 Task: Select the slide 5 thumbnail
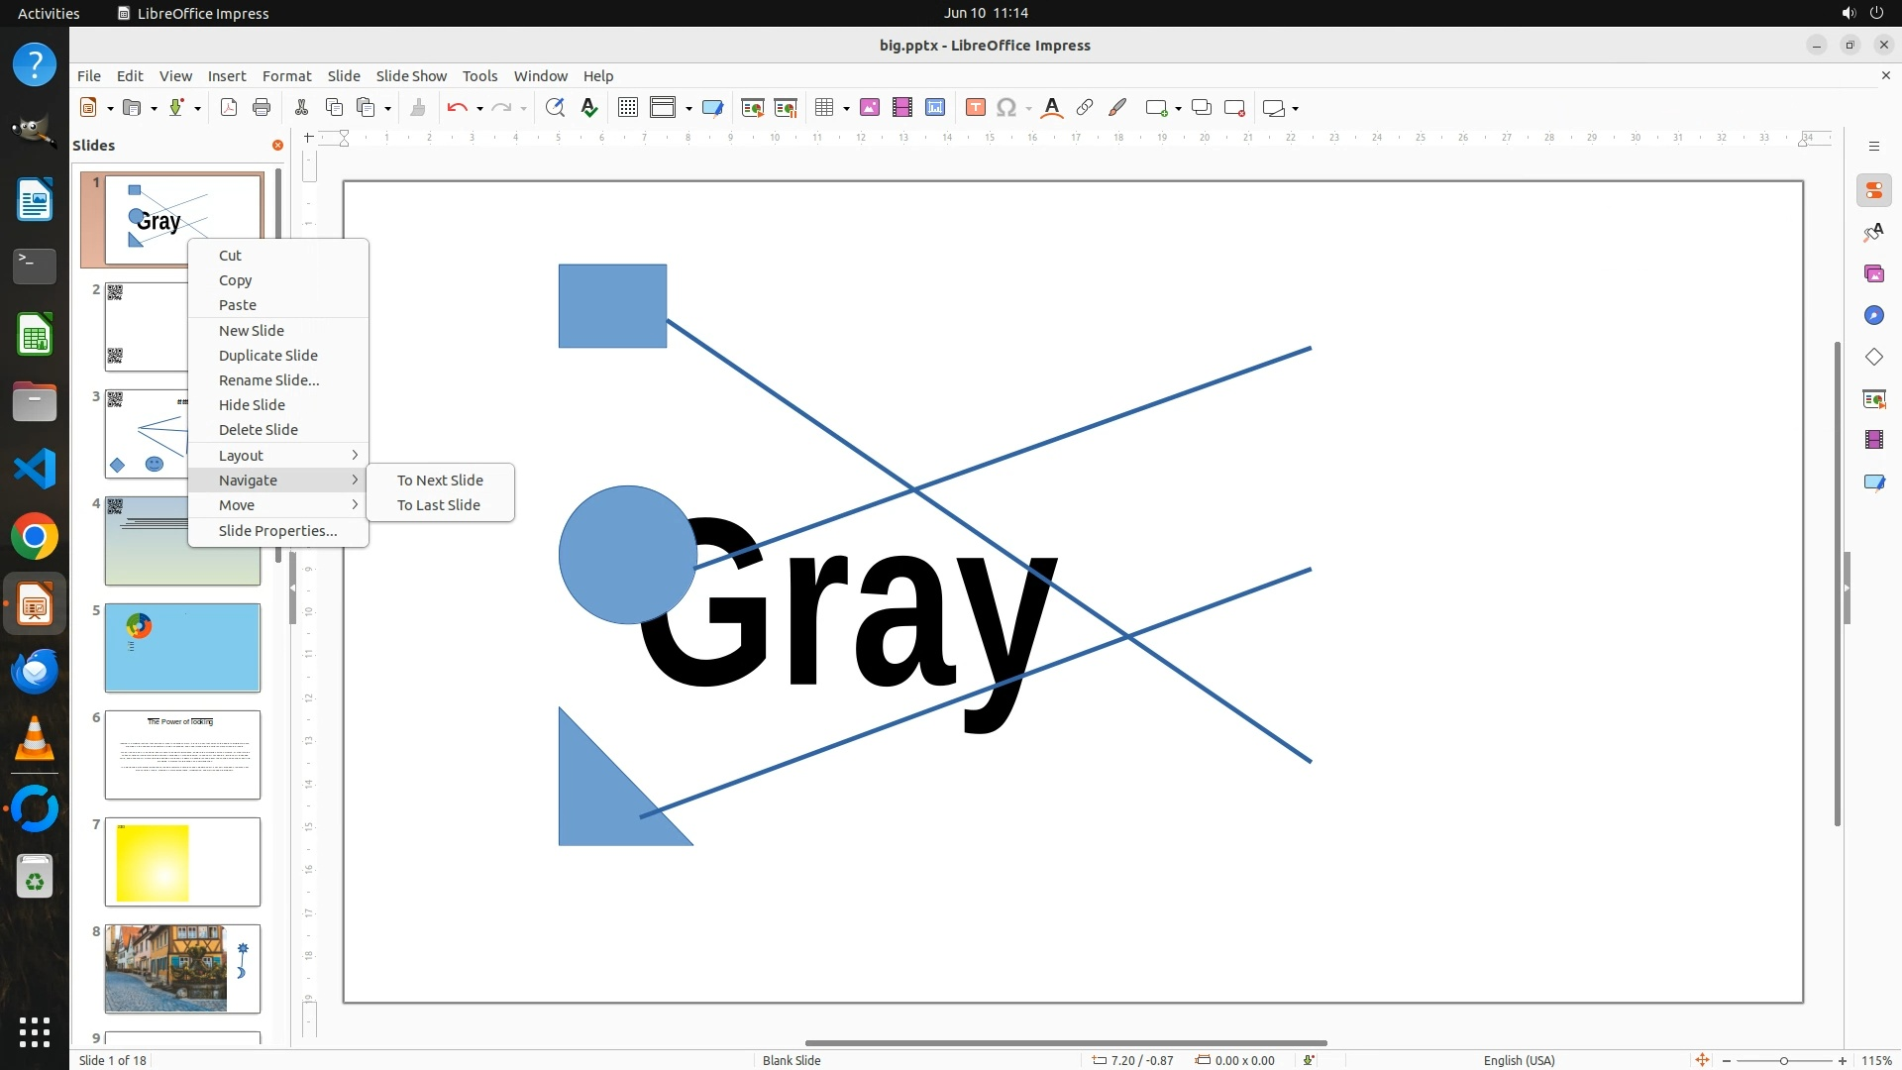click(182, 648)
